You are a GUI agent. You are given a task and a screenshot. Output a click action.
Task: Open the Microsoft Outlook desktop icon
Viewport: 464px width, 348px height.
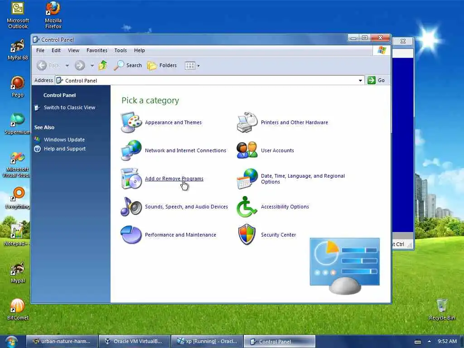[18, 16]
